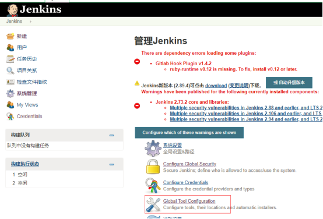Open the Configure Credentials link

(x=185, y=182)
